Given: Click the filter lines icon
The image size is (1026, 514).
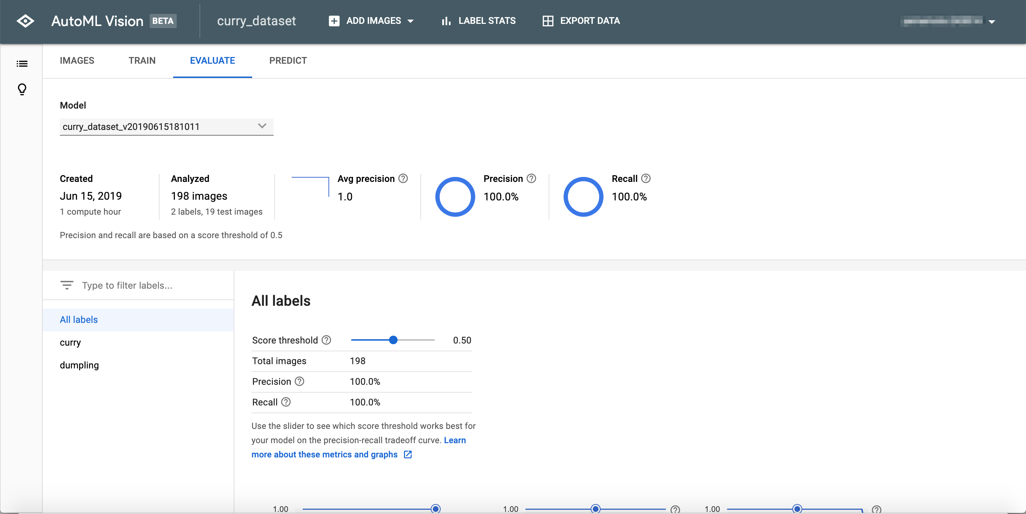Looking at the screenshot, I should point(67,285).
